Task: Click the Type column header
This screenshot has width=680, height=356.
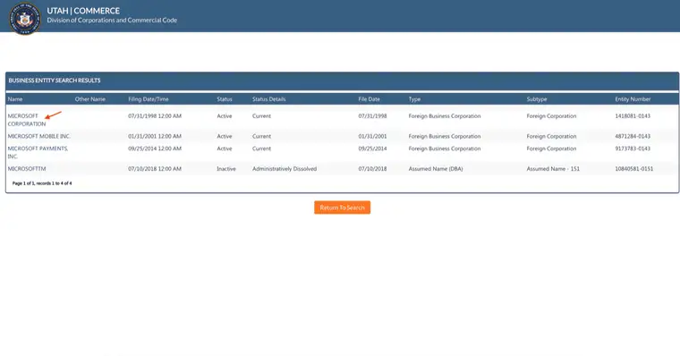Action: click(x=414, y=99)
